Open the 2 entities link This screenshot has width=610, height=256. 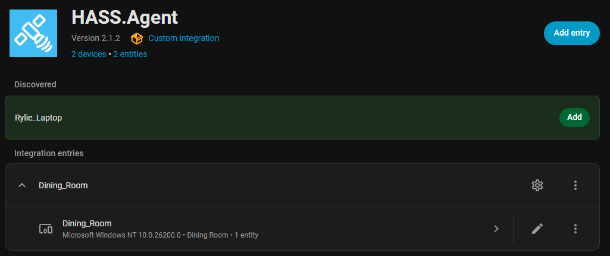(130, 54)
